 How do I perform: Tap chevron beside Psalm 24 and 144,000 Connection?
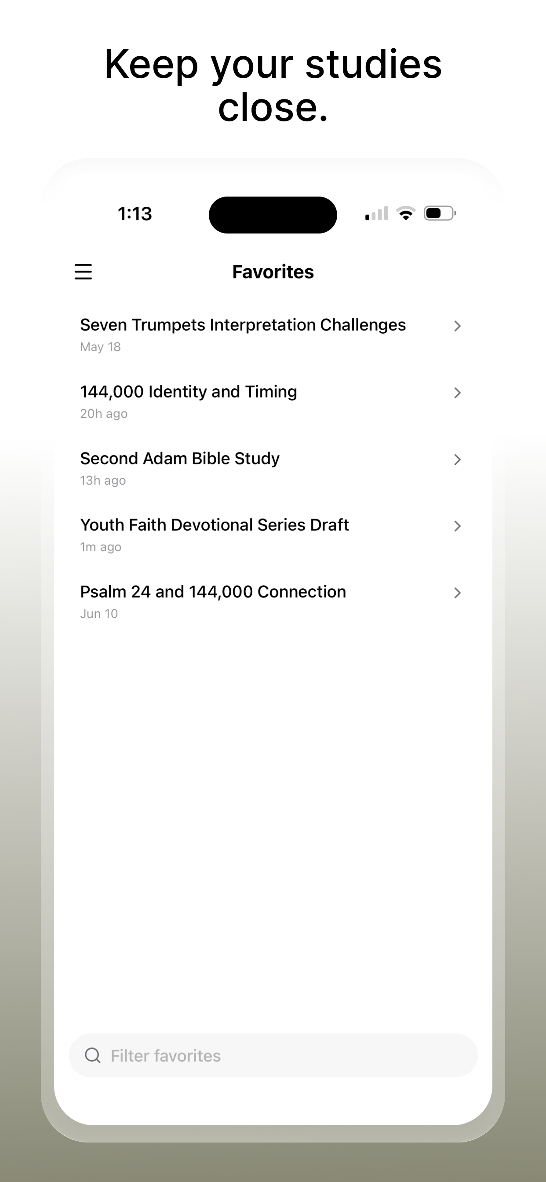click(457, 593)
